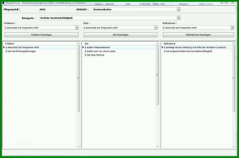The height and width of the screenshot is (158, 239).
Task: Open the Kategorie dropdown arrow
Action: pos(178,18)
